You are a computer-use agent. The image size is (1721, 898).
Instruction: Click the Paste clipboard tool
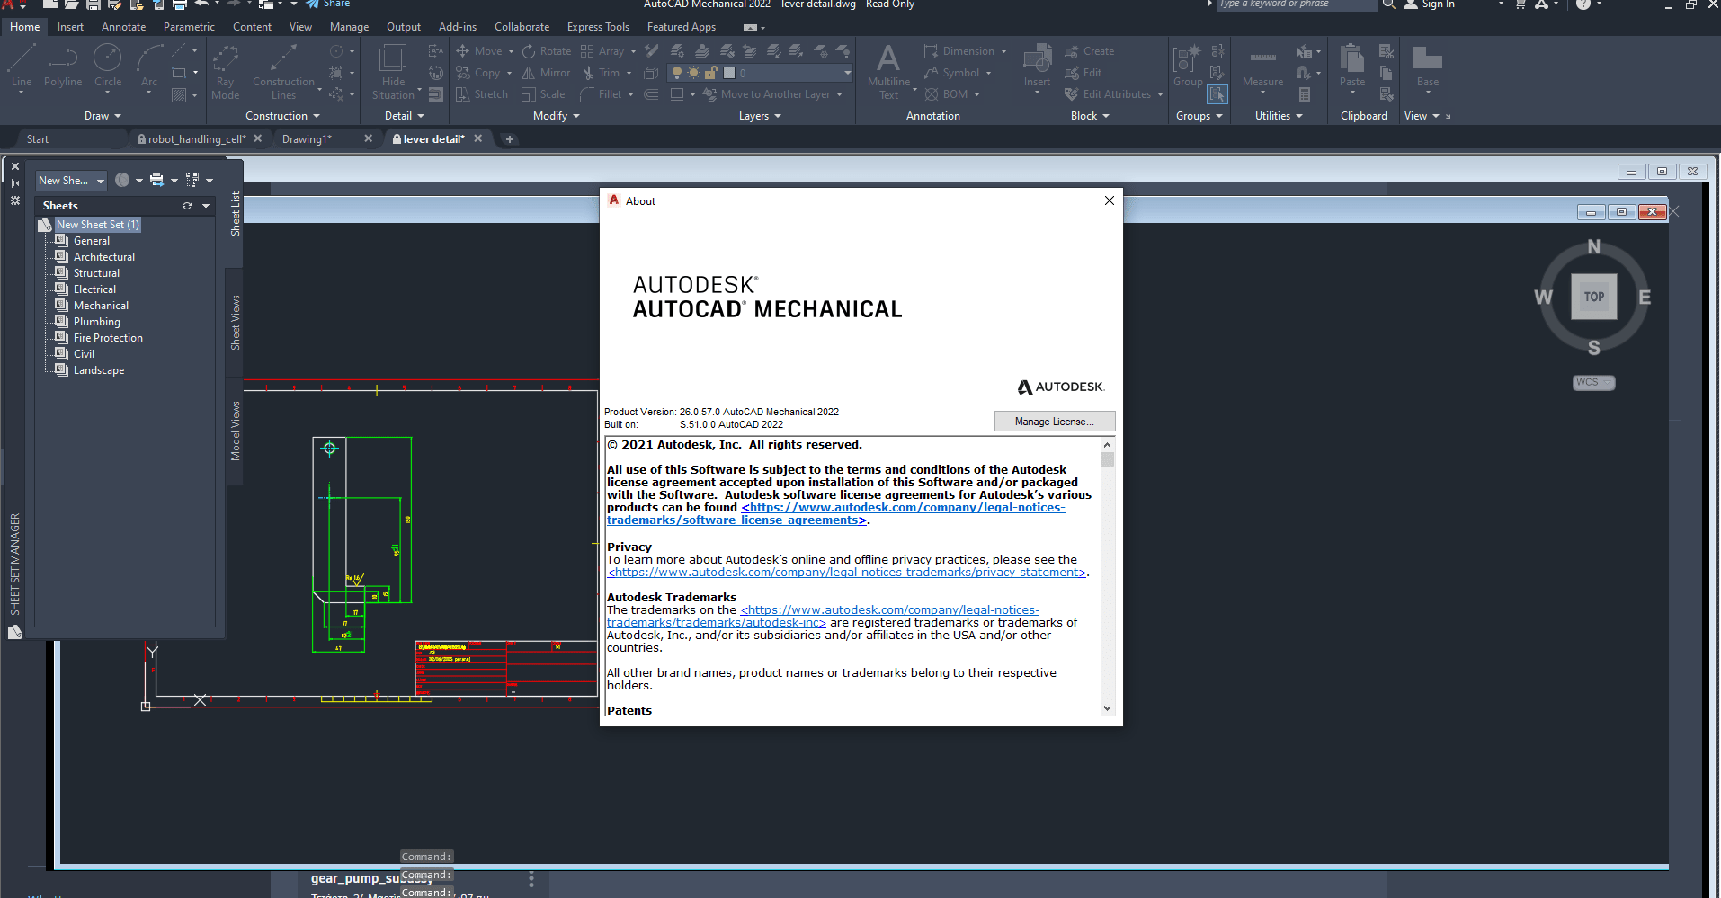1351,67
